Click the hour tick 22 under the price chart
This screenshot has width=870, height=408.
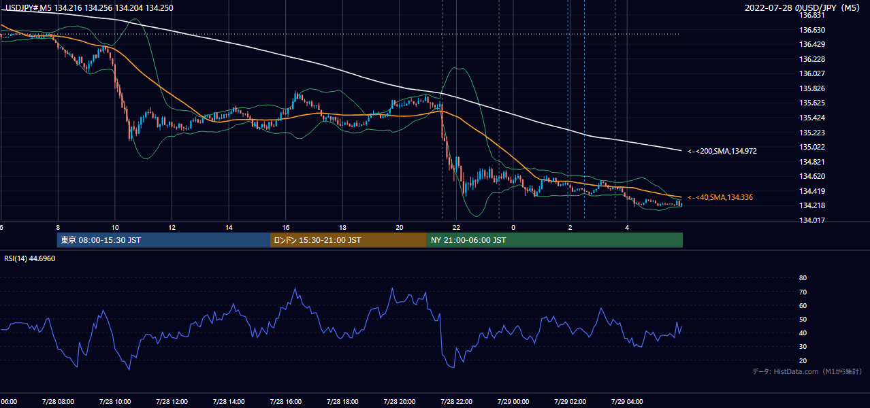click(x=457, y=227)
